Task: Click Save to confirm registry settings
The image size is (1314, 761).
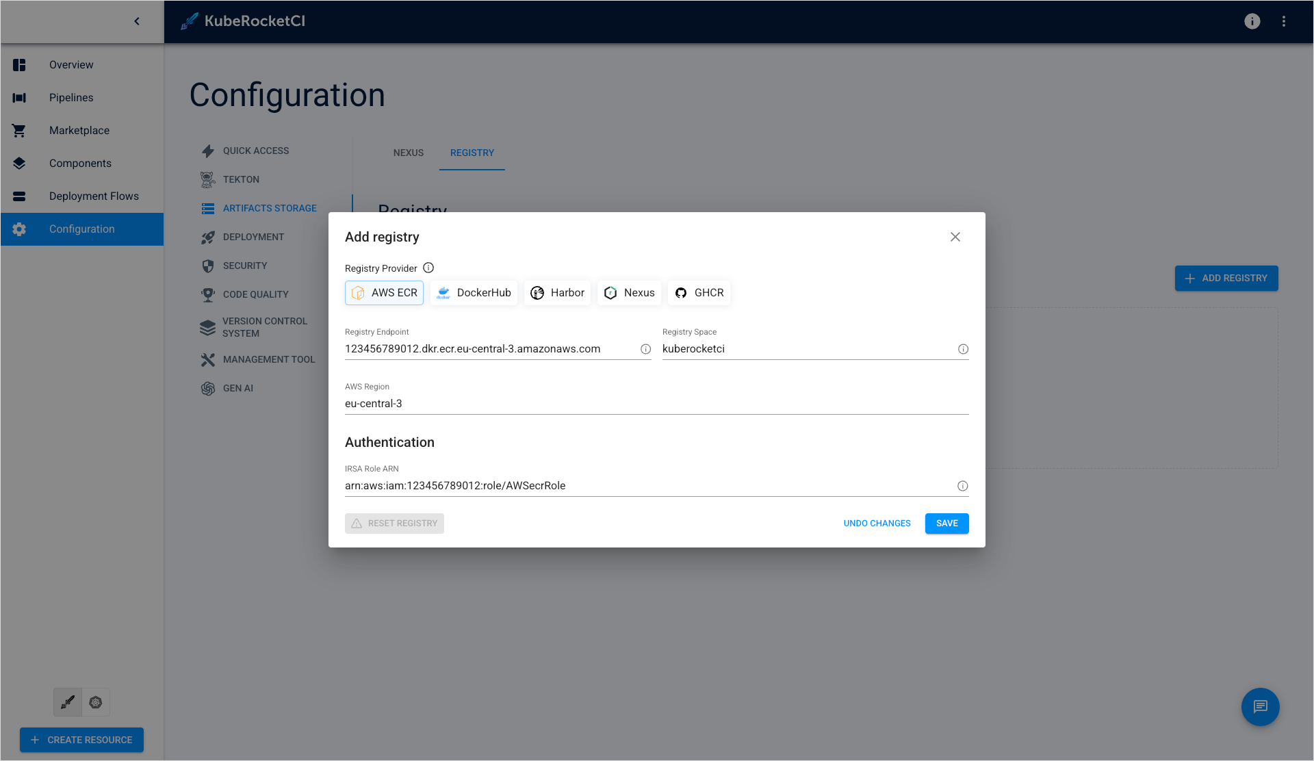Action: [x=947, y=523]
